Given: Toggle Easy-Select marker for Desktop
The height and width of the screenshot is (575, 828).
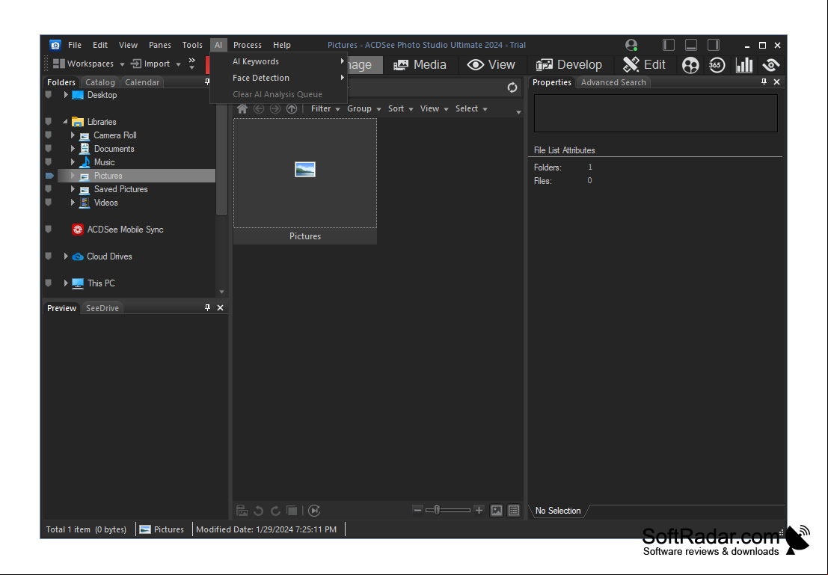Looking at the screenshot, I should tap(49, 95).
